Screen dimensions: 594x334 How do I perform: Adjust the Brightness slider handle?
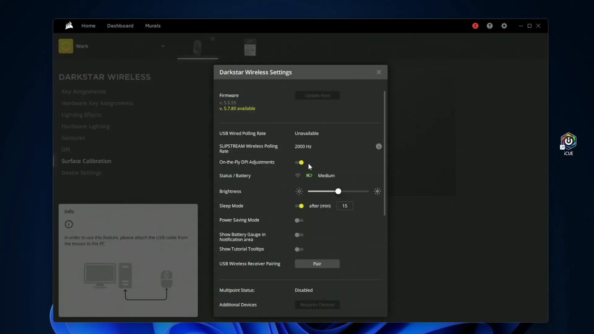(338, 191)
